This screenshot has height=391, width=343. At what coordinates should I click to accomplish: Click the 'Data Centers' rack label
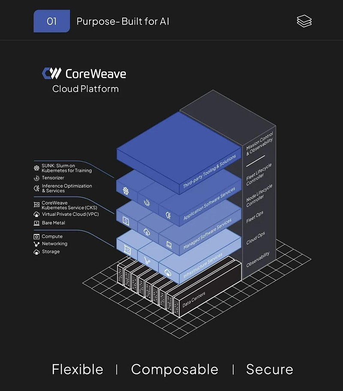(194, 300)
